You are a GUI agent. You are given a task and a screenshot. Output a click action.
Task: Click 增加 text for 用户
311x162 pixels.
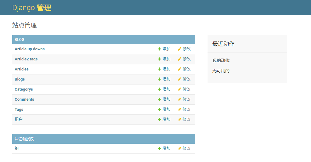(166, 119)
